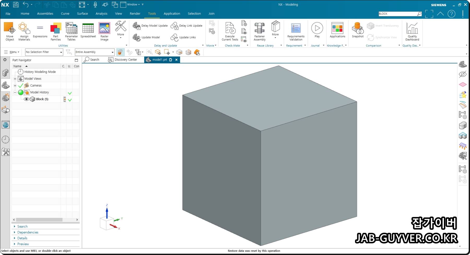
Task: Toggle the Block (5) eye visibility icon
Action: pyautogui.click(x=26, y=99)
